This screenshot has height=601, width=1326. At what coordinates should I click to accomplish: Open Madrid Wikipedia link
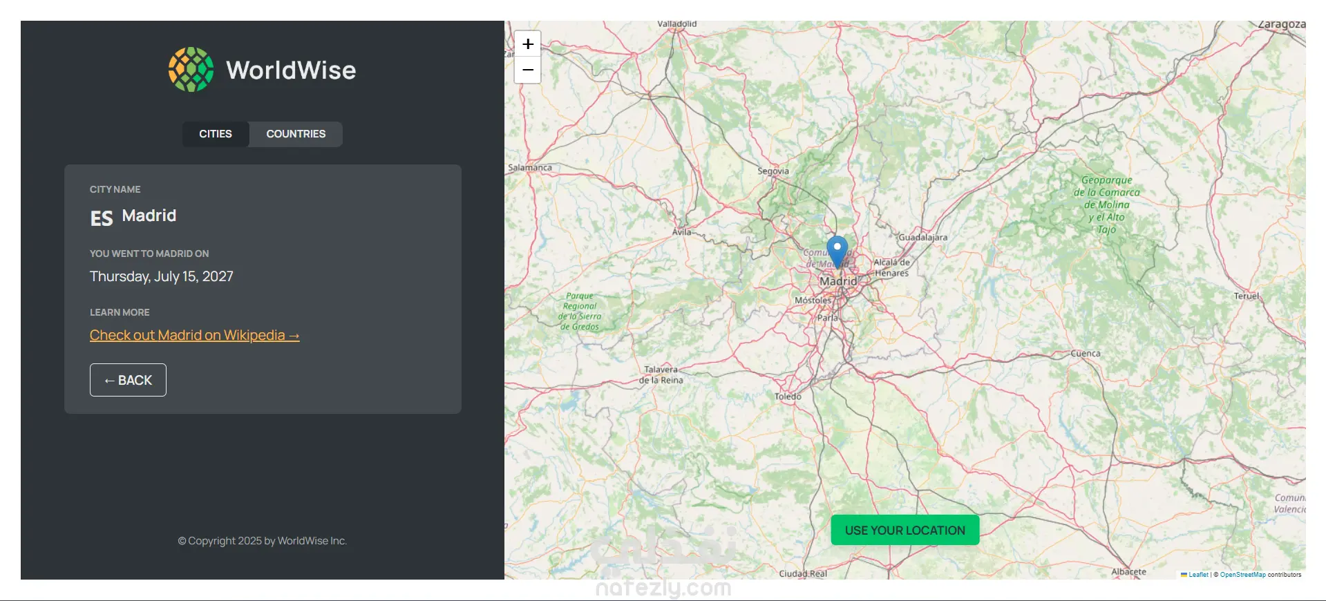point(195,335)
